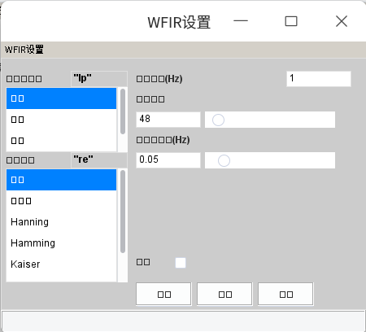Toggle the checkbox above the bottom buttons
Screen dimensions: 366x332
[181, 263]
